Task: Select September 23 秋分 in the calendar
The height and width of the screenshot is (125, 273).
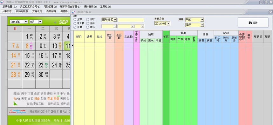Action: click(x=43, y=65)
